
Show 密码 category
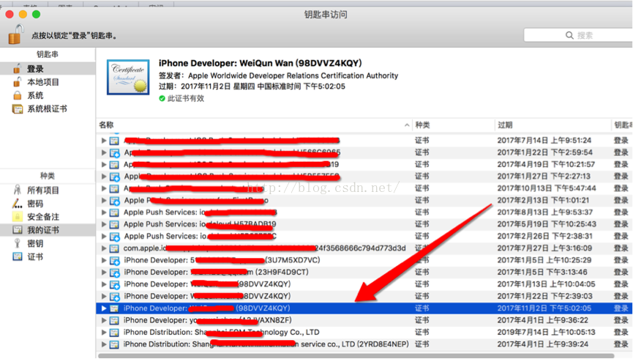48,204
